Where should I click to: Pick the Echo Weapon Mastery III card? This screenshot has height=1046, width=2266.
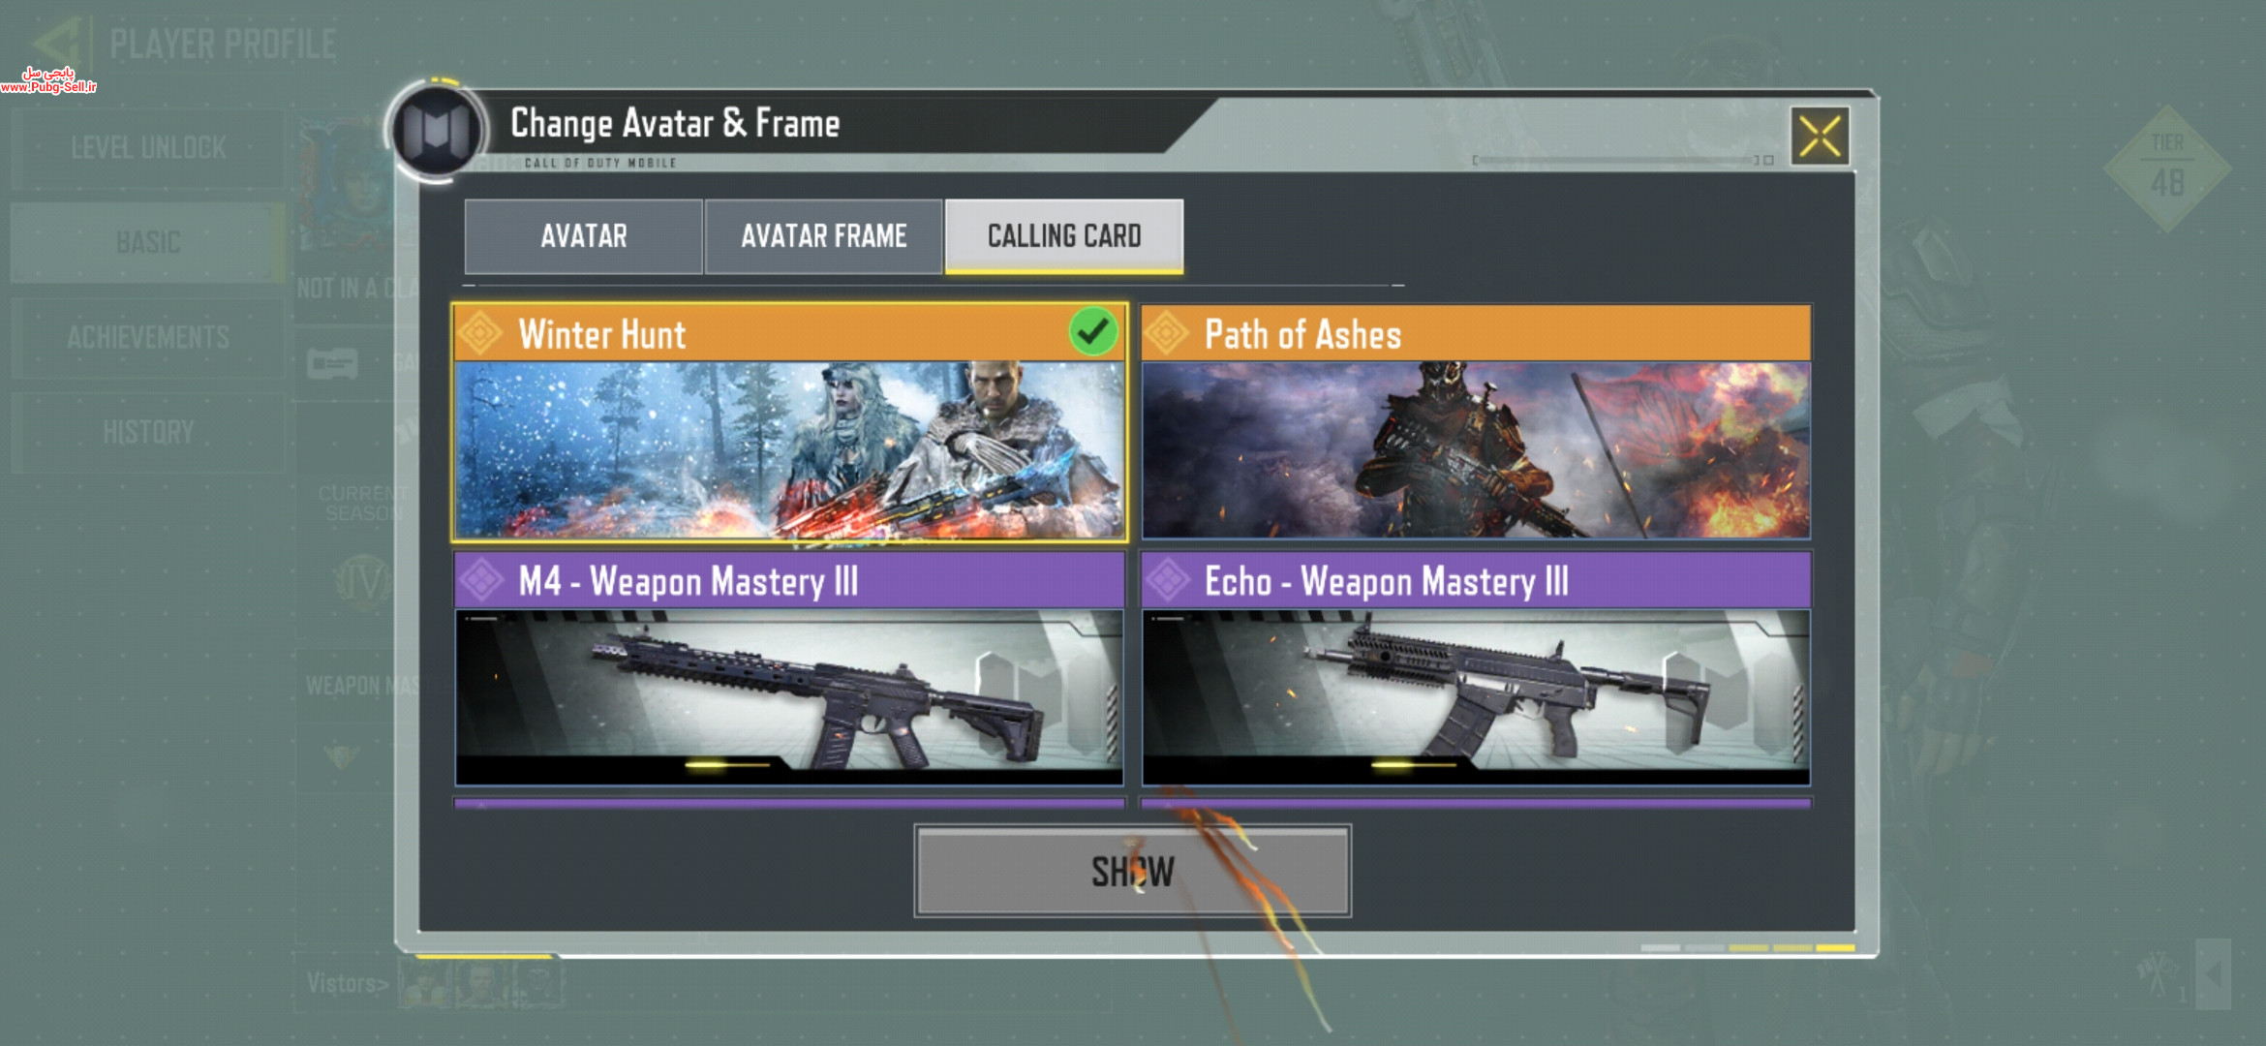[1476, 668]
